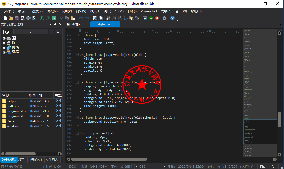
Task: Switch to the 打开的文件 panel tab
Action: 36,160
